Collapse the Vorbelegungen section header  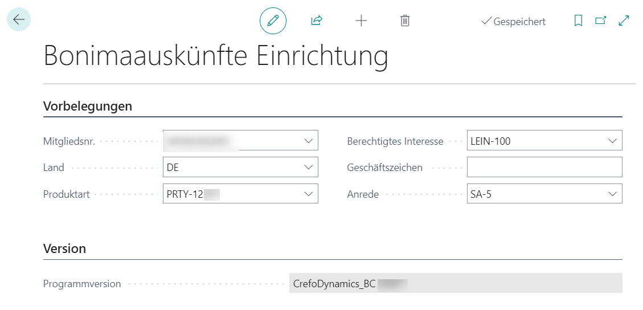point(88,106)
